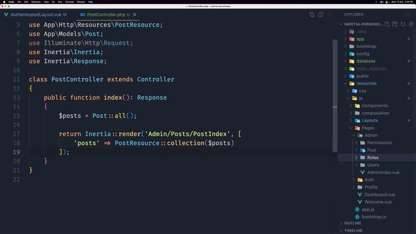Open the Welcome.vue file

coord(378,202)
